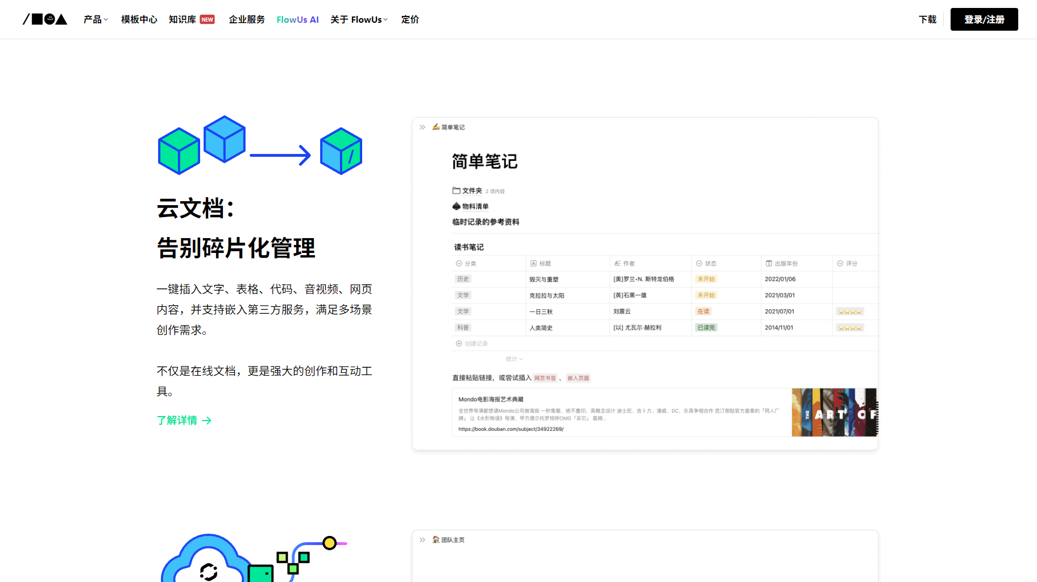
Task: Click the Mondo art book cover thumbnail
Action: pos(834,413)
